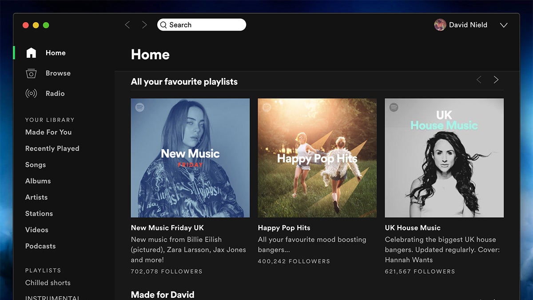Go back using the left arrow
This screenshot has width=533, height=300.
click(x=127, y=25)
